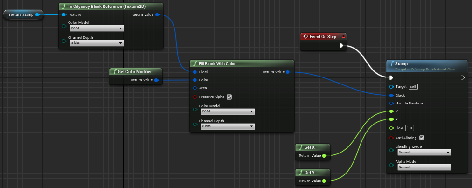
Task: Expand the Alpha Mode dropdown
Action: click(424, 167)
